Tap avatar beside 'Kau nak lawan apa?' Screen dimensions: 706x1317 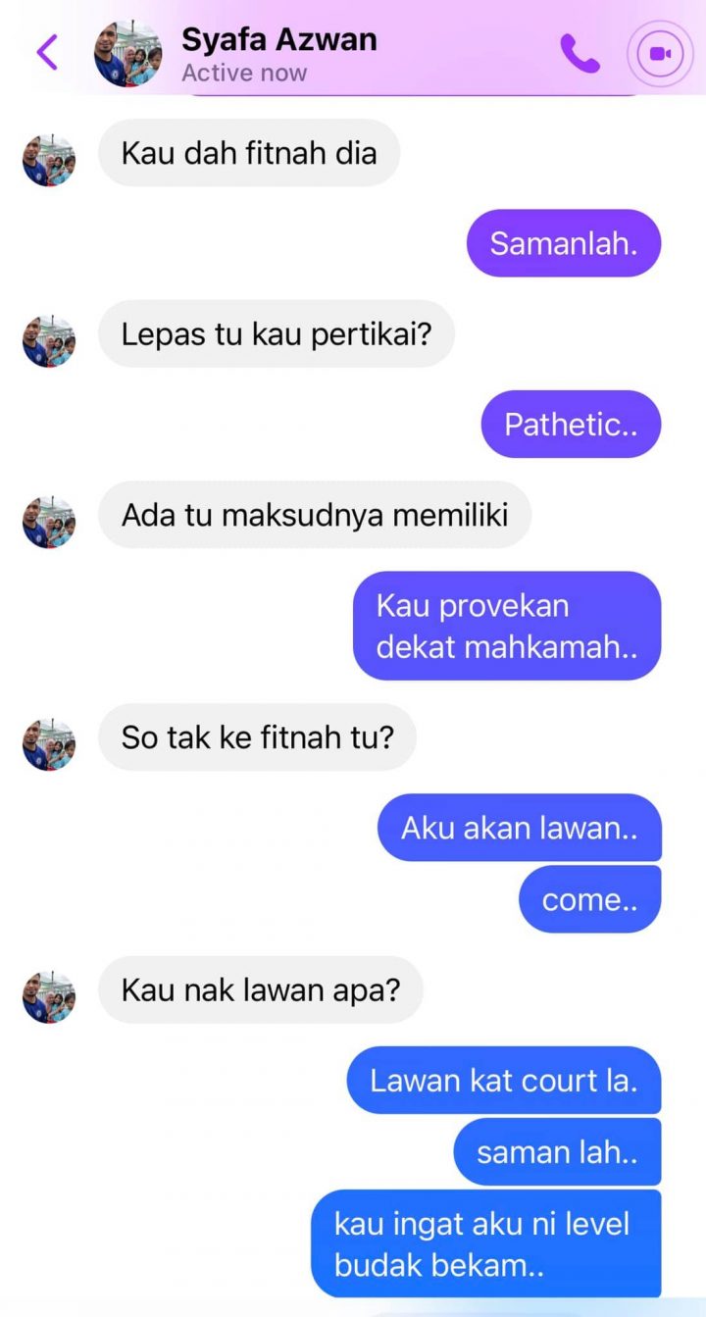tap(49, 997)
